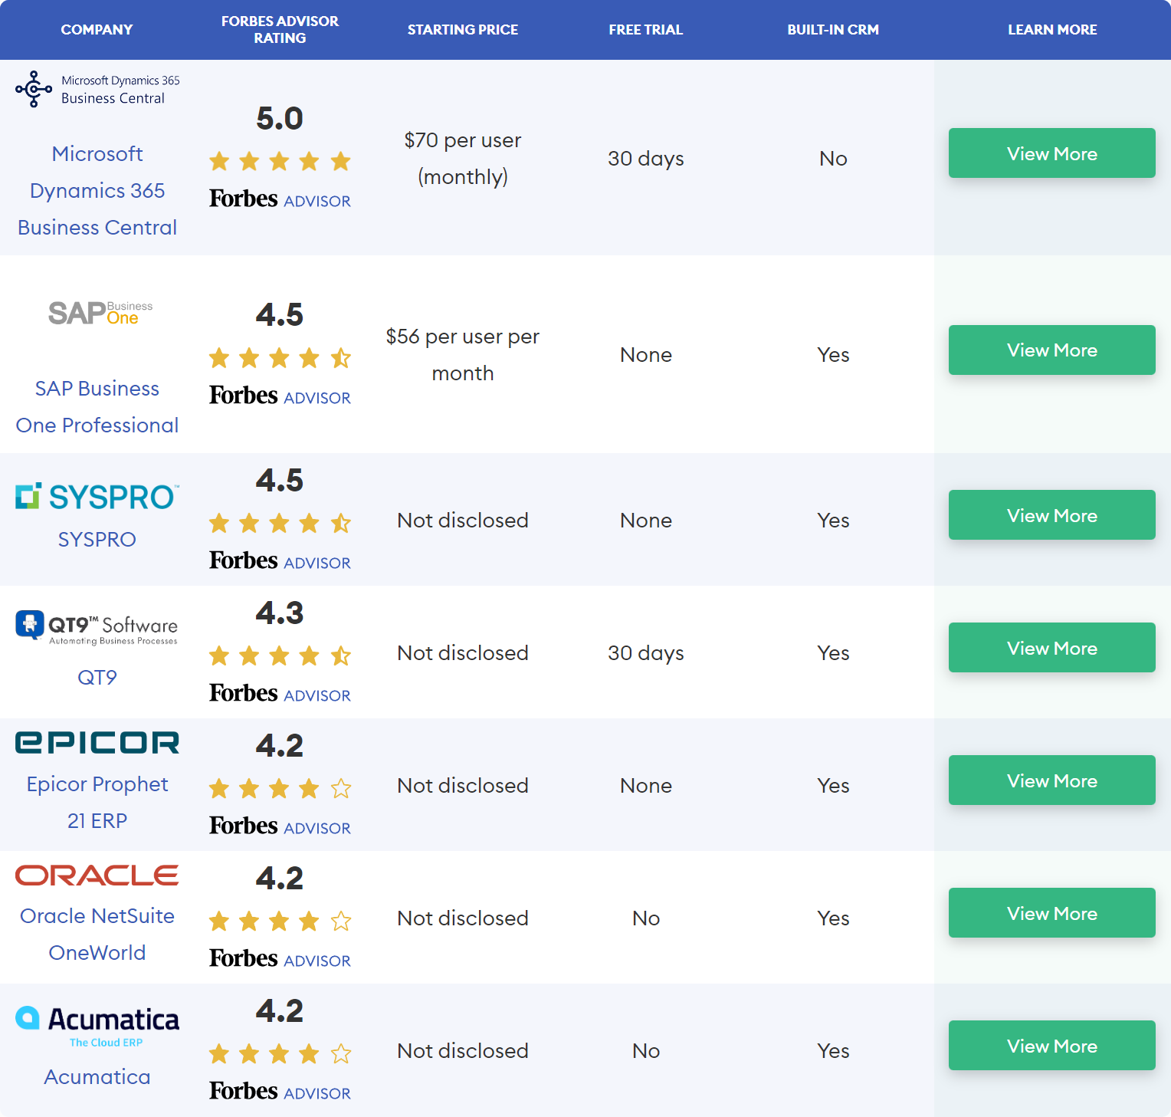Click the star rating for Oracle NetSuite
This screenshot has width=1171, height=1117.
point(280,922)
